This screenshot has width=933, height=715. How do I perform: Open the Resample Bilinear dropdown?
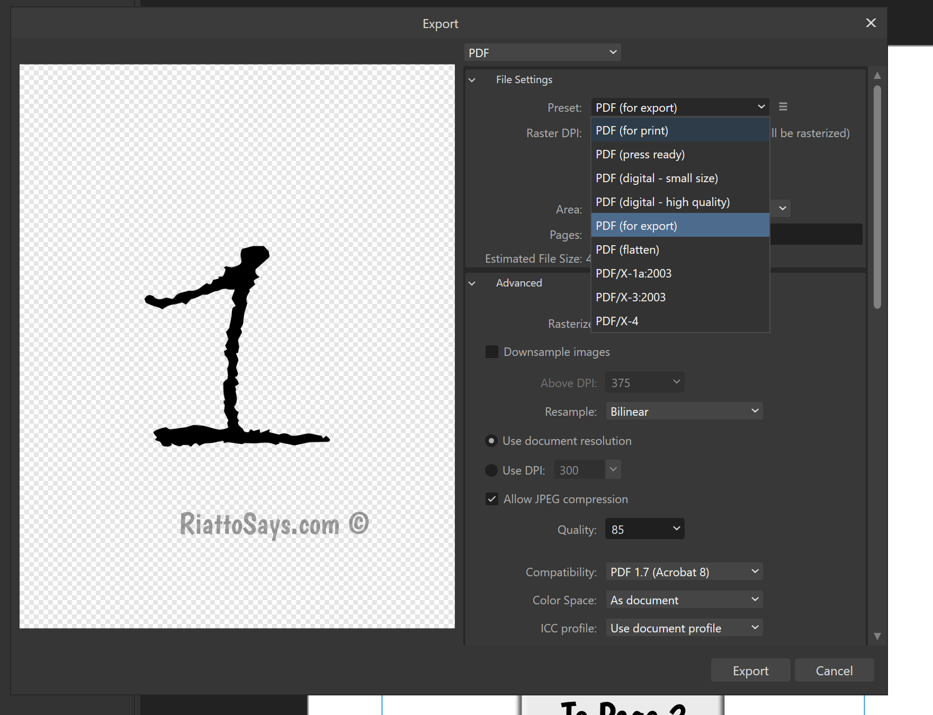684,412
